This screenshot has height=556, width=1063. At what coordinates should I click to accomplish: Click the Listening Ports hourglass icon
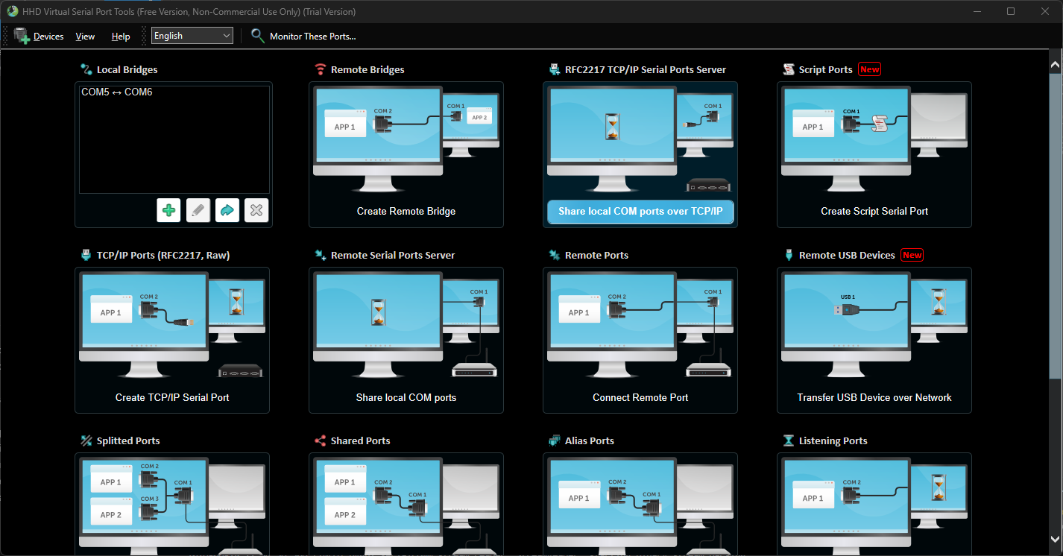tap(789, 440)
